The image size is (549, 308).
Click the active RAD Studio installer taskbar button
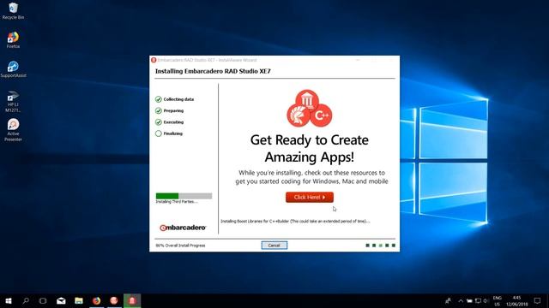point(132,300)
